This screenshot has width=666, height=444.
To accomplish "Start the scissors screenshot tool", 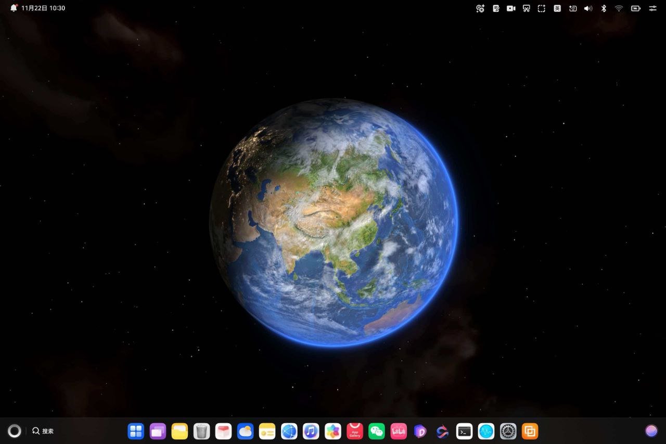I will [x=527, y=8].
